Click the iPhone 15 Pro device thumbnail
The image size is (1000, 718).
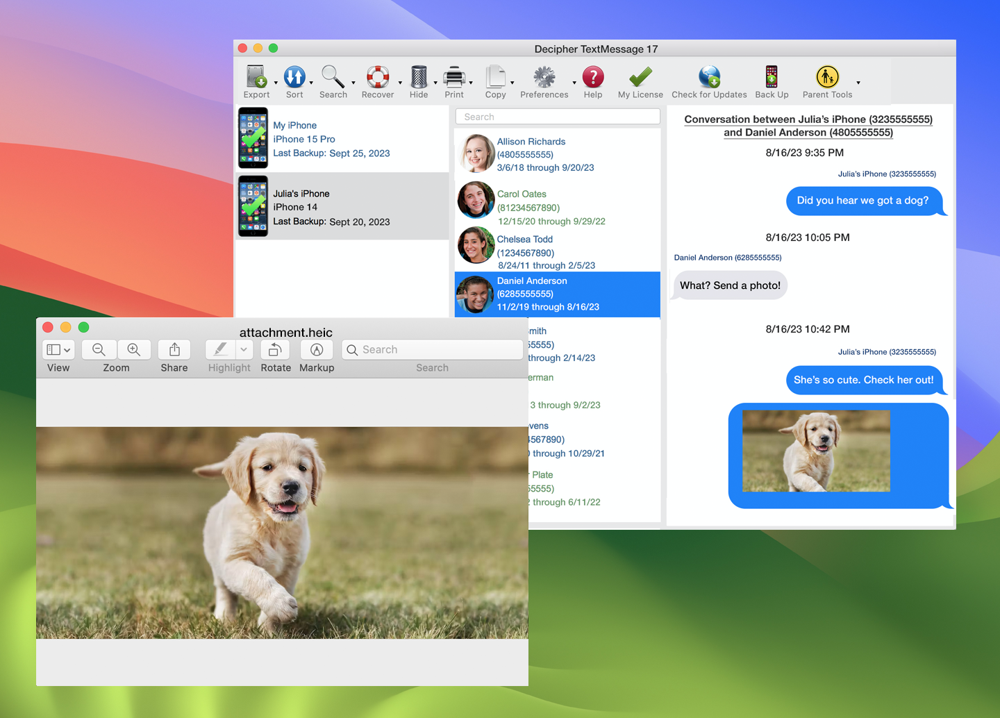253,137
